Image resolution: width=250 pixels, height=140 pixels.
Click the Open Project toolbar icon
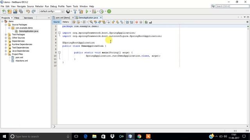pyautogui.click(x=15, y=11)
